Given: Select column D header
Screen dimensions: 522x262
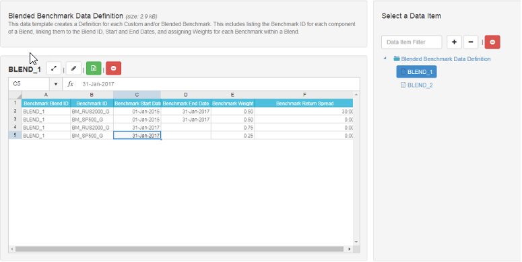Looking at the screenshot, I should click(x=186, y=95).
